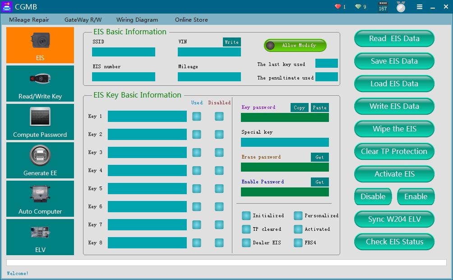The width and height of the screenshot is (453, 280).
Task: Select the EIS module in the sidebar
Action: (x=40, y=45)
